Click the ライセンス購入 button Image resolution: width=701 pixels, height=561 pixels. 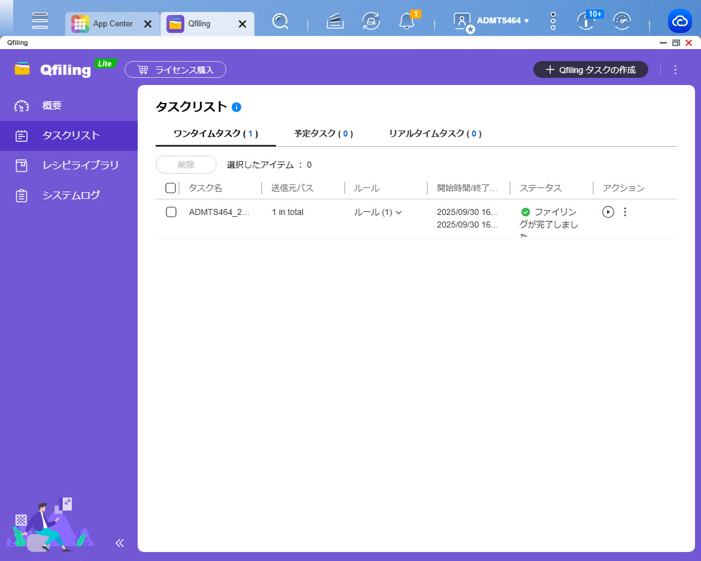[175, 69]
